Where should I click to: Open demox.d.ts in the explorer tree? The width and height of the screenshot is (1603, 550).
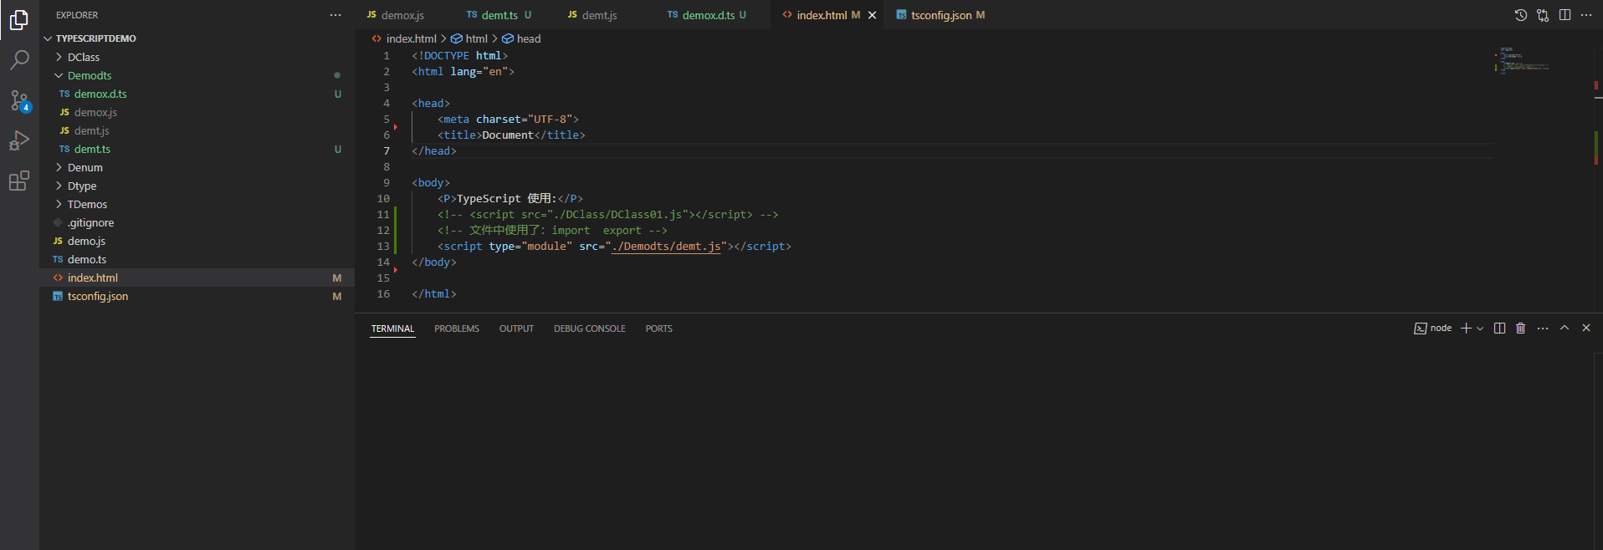coord(197,94)
